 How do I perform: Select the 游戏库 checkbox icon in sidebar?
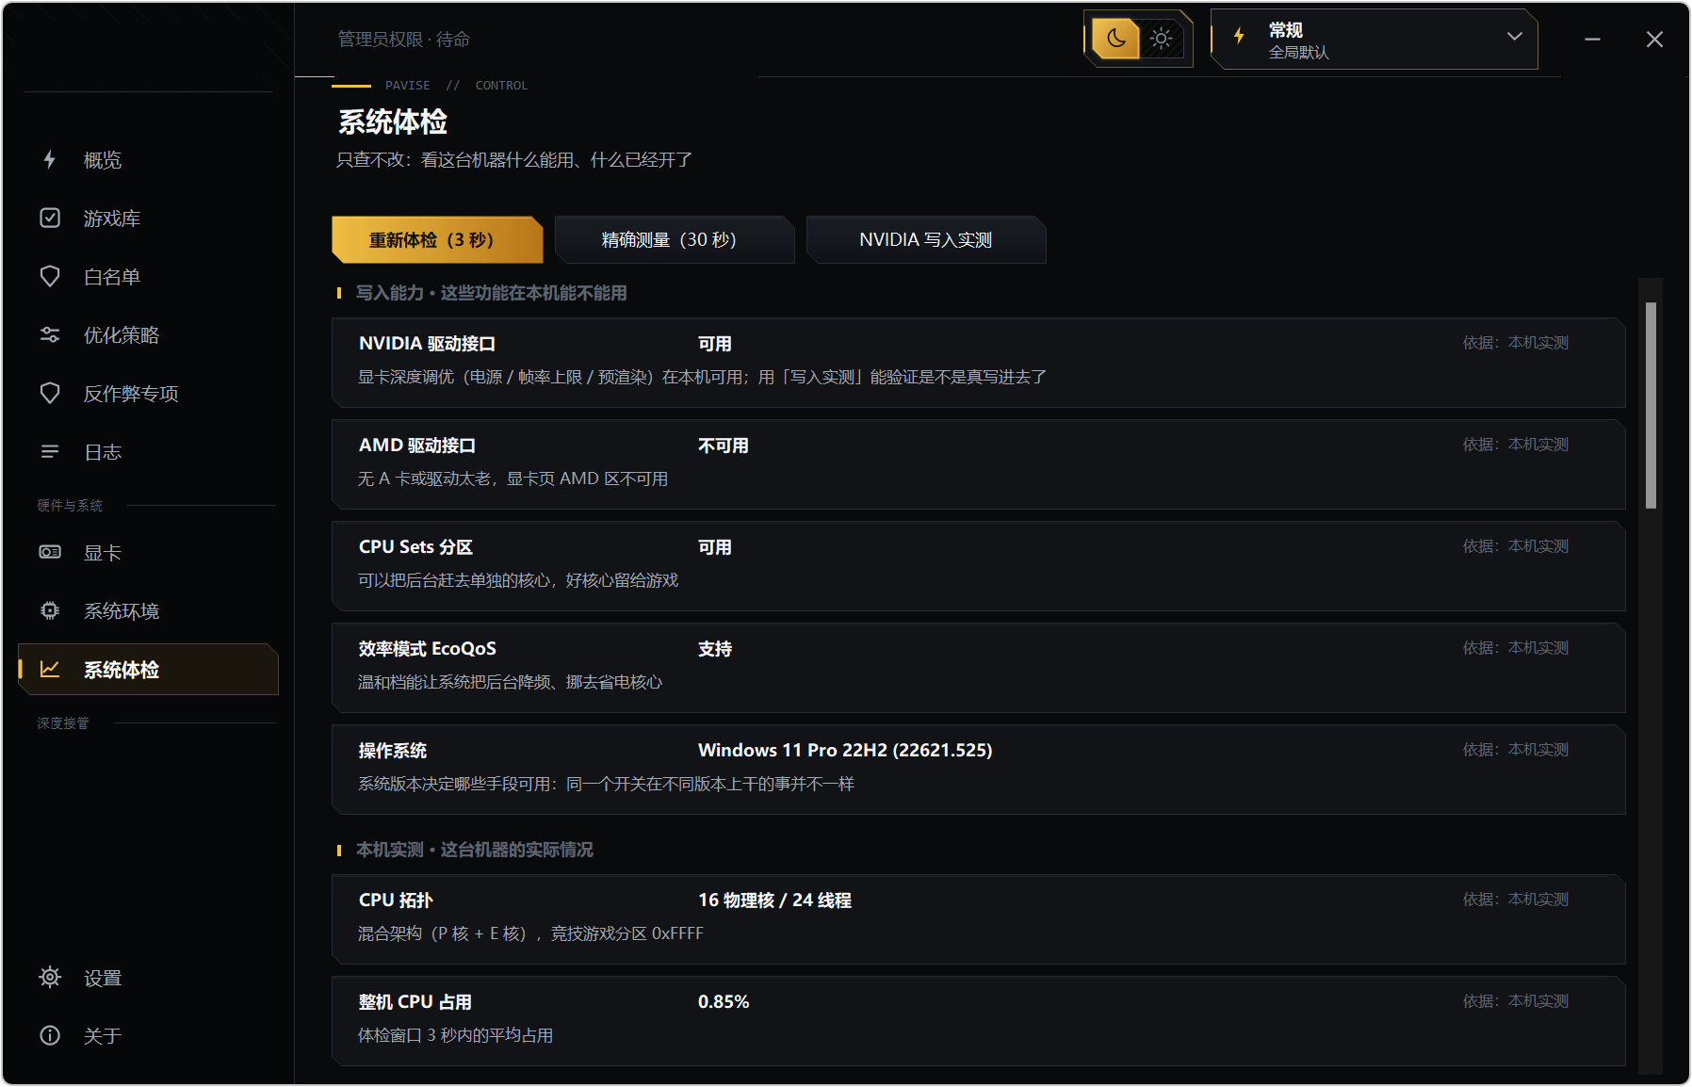pyautogui.click(x=50, y=218)
